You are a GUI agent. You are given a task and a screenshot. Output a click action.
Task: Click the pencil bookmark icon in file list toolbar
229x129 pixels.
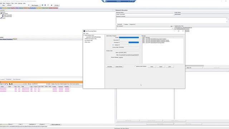click(6, 84)
